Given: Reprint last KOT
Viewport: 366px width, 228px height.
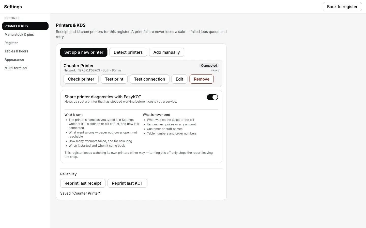Looking at the screenshot, I should (x=127, y=183).
